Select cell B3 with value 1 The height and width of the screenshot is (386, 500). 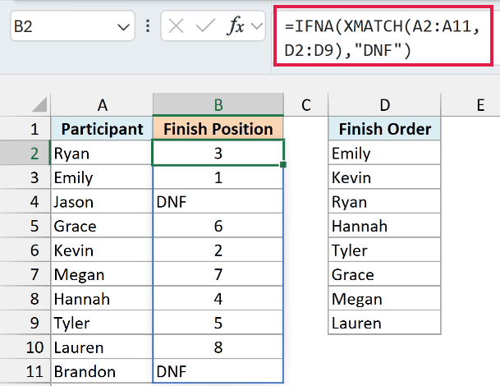[x=218, y=177]
